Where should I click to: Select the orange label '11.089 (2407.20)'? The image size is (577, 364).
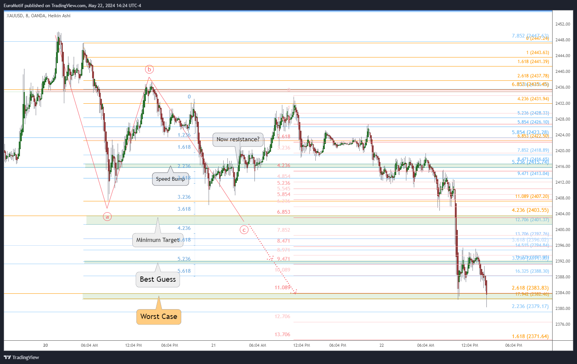pyautogui.click(x=532, y=196)
